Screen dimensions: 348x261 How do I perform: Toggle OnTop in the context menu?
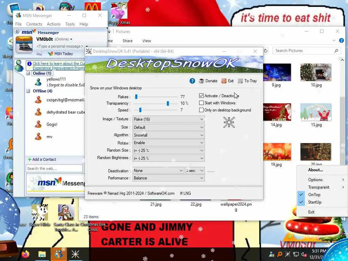[322, 195]
